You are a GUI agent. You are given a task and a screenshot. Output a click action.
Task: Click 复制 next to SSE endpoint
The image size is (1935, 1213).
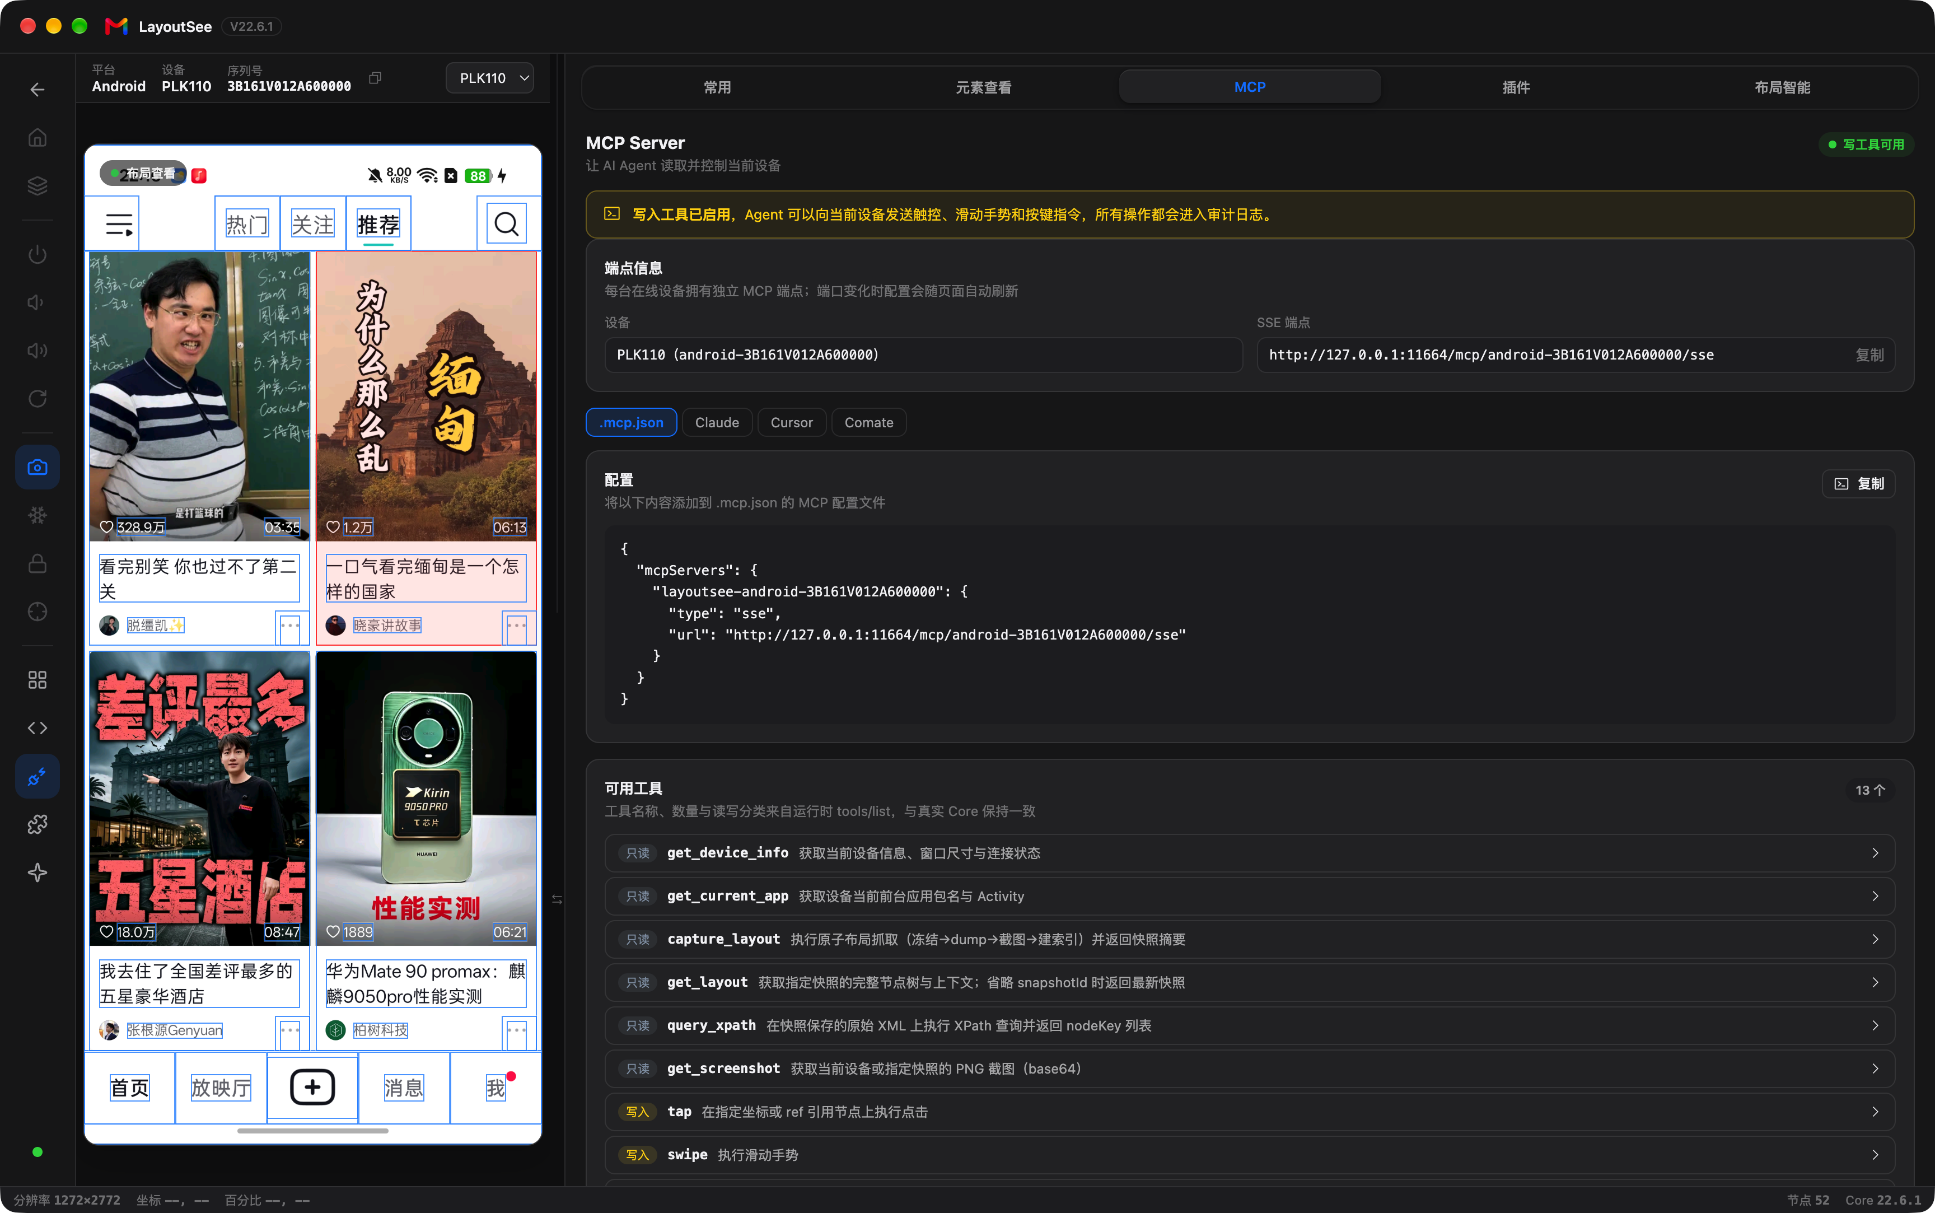[x=1869, y=356]
